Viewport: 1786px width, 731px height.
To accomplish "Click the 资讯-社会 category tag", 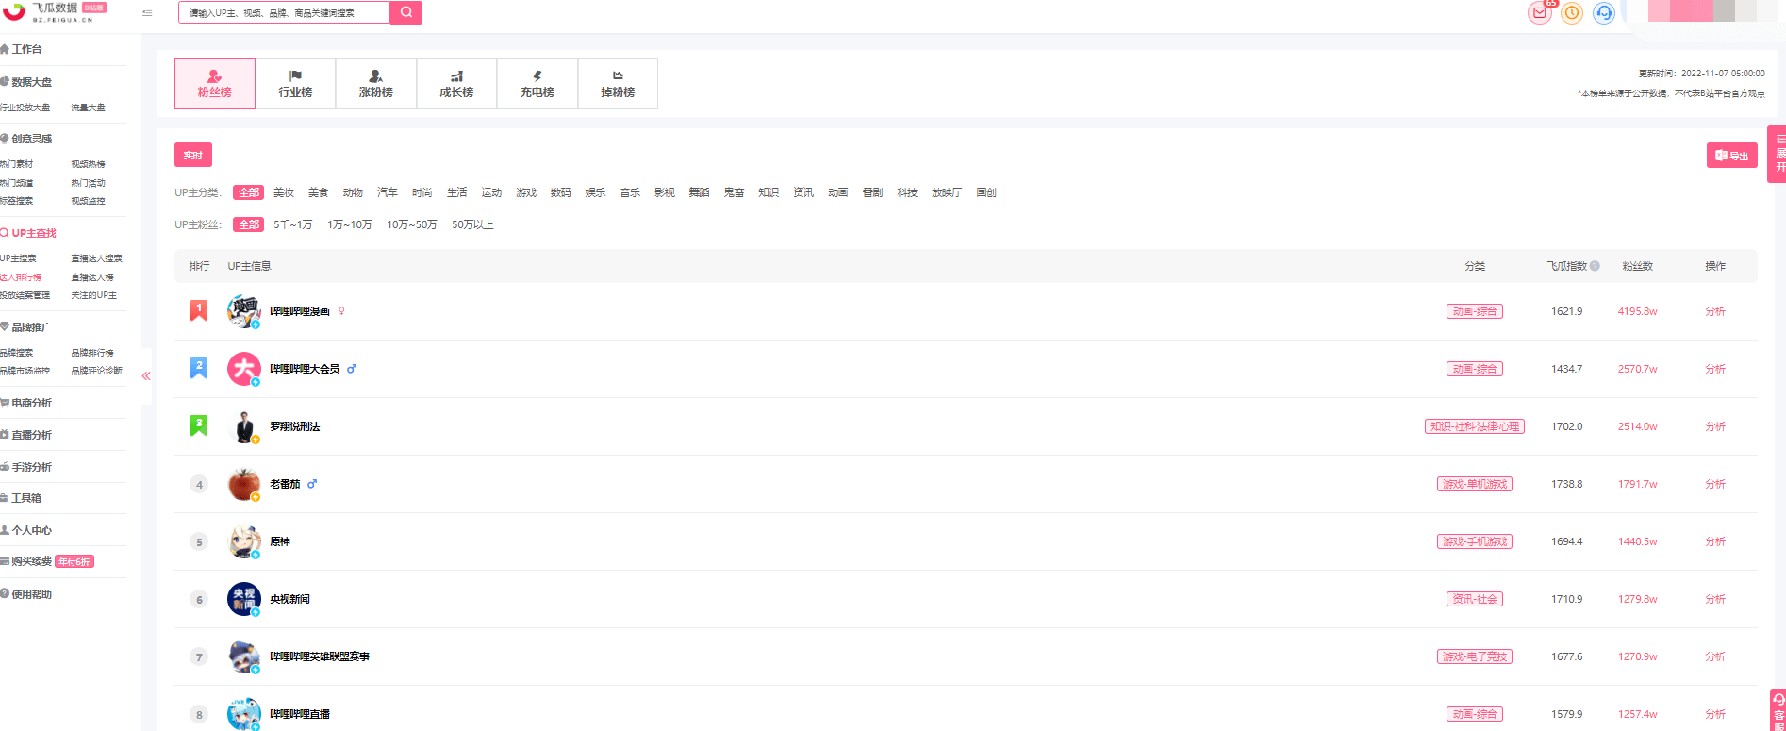I will (1475, 599).
